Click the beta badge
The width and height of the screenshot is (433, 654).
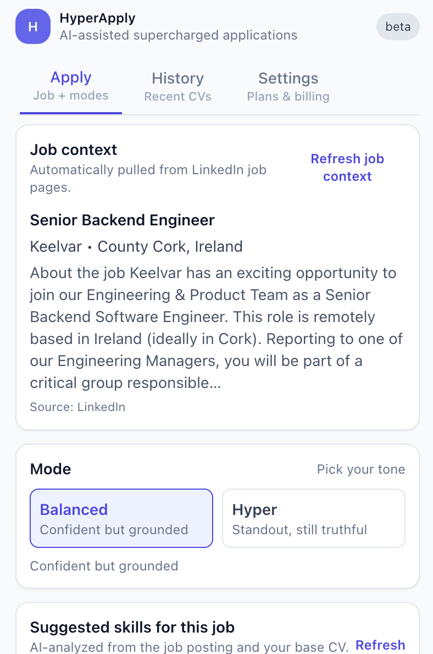click(398, 26)
